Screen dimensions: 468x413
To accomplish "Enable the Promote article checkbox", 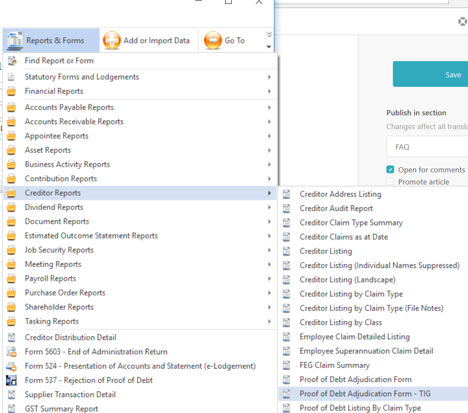I will point(390,182).
